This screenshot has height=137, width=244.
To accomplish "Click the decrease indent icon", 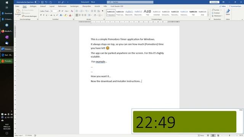I will tap(92, 11).
